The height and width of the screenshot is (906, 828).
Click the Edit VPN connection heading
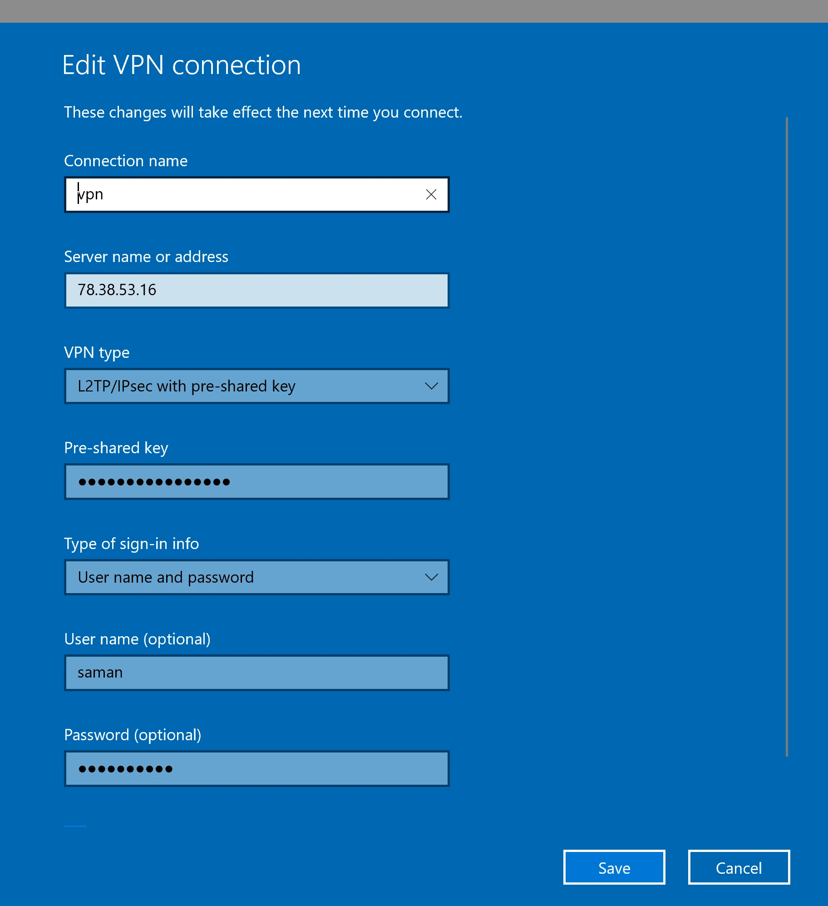pyautogui.click(x=182, y=64)
